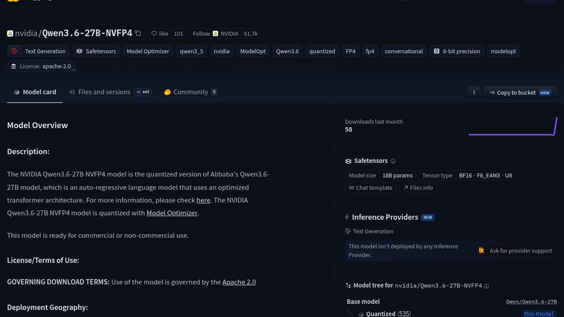564x317 pixels.
Task: Click the Community count badge 6
Action: pyautogui.click(x=214, y=92)
